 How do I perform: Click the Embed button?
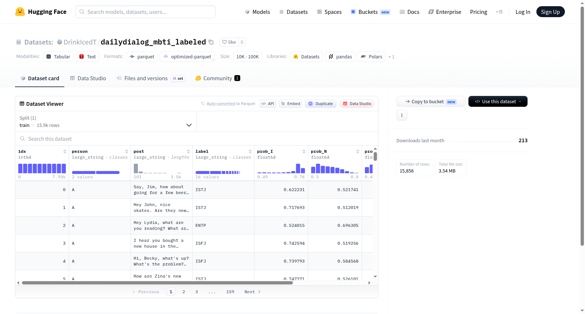[x=291, y=104]
